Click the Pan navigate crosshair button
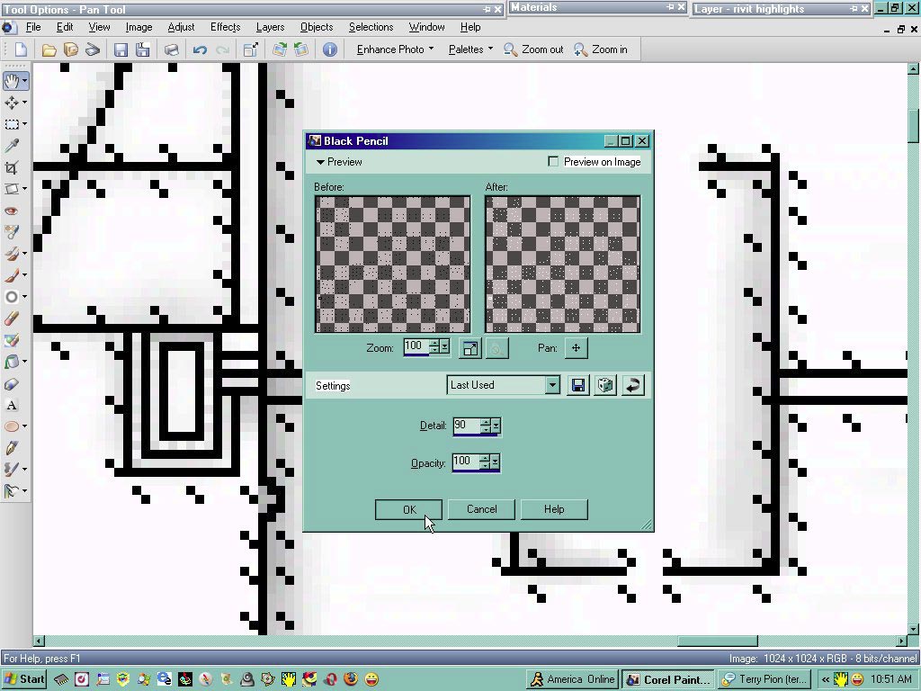This screenshot has width=921, height=691. click(577, 348)
